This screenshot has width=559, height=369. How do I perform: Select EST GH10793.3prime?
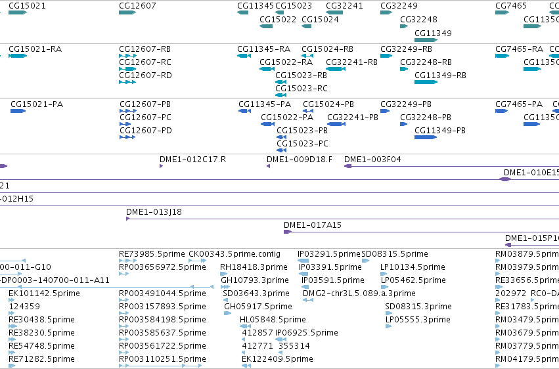click(225, 287)
